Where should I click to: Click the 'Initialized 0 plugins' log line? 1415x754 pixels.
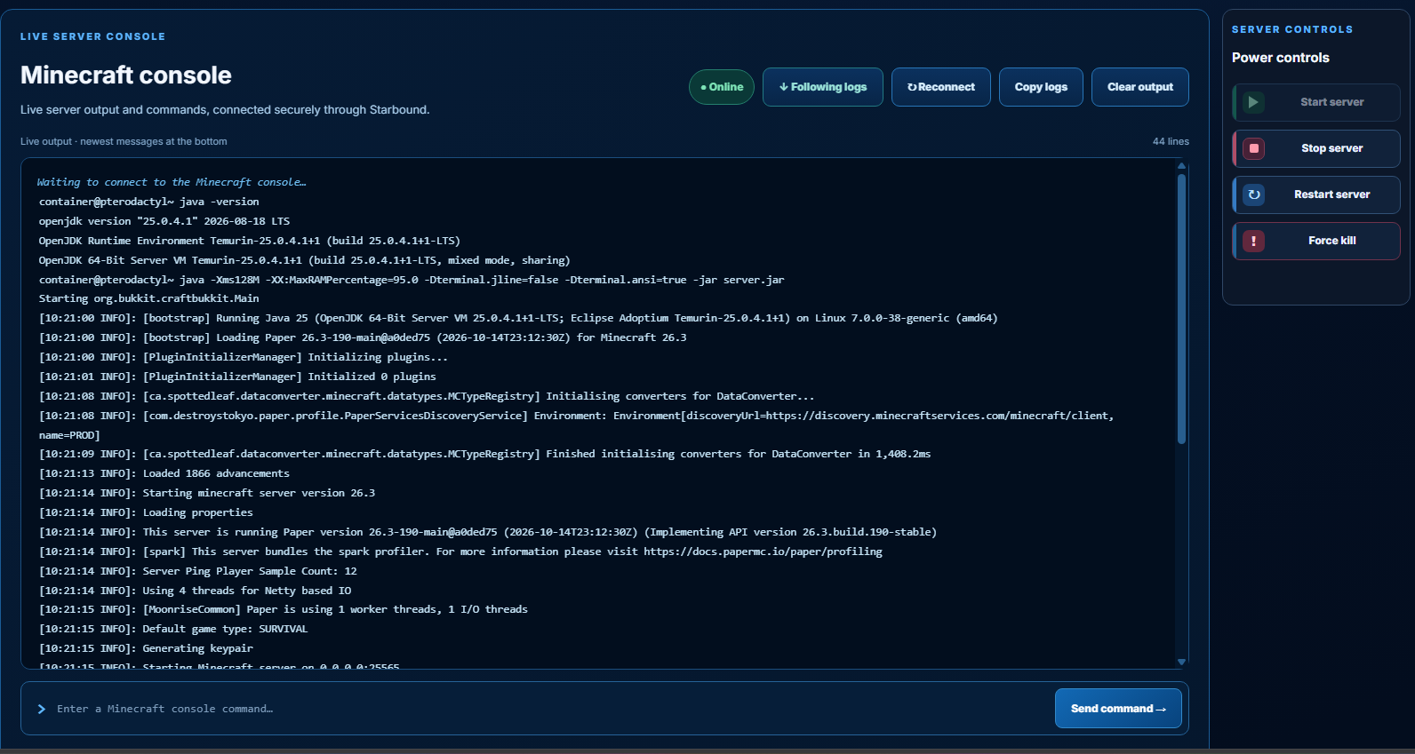(x=237, y=377)
